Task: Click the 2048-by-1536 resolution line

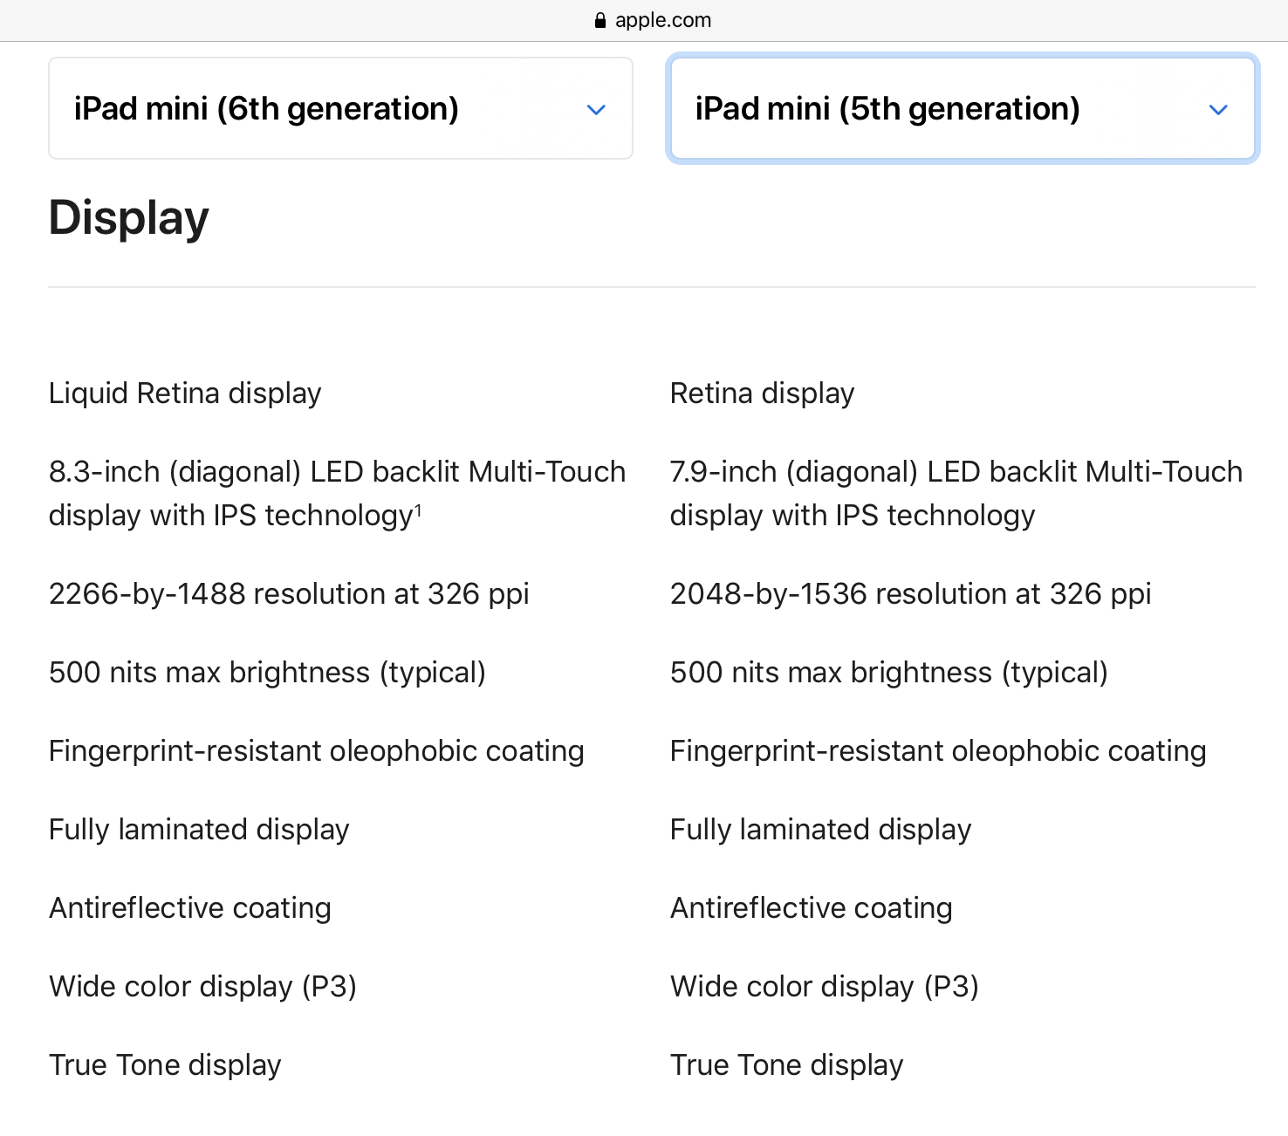Action: [x=910, y=594]
